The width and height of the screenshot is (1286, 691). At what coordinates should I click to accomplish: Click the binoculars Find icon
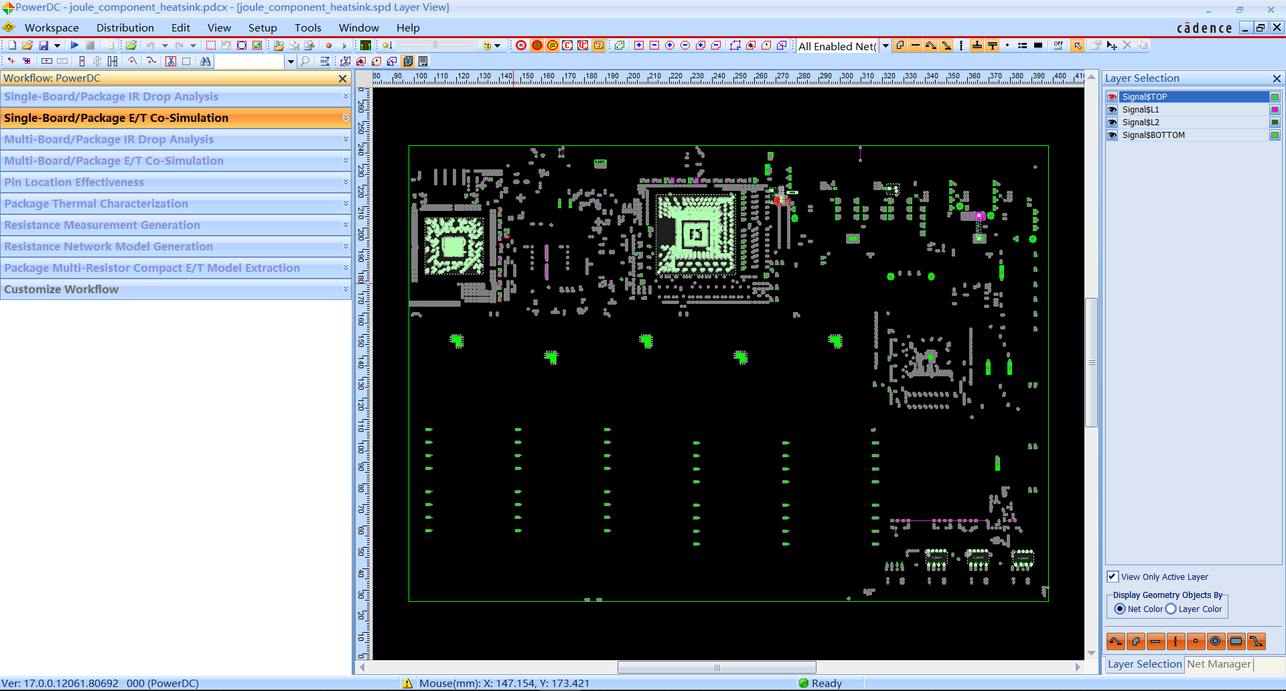pos(206,62)
